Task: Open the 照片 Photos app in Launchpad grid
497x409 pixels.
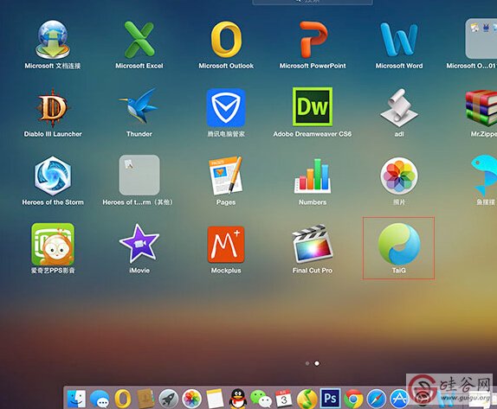Action: (x=399, y=176)
